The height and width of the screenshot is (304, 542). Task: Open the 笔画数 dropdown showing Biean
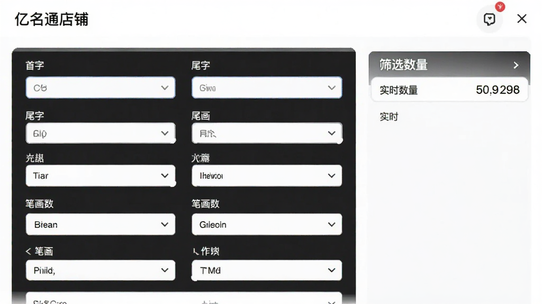click(x=101, y=224)
